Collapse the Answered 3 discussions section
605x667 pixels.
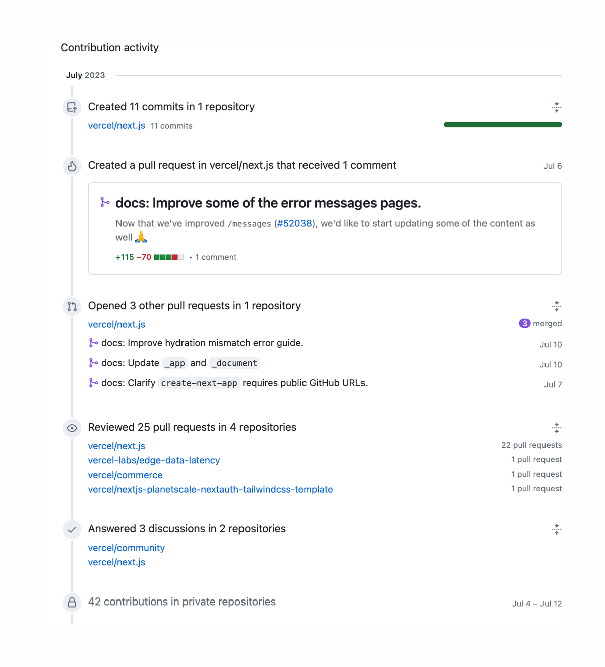(556, 529)
